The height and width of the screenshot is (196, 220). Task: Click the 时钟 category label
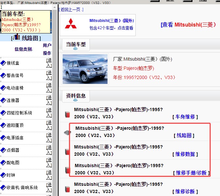point(11,175)
